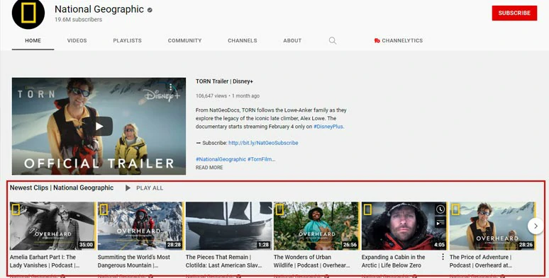This screenshot has height=278, width=549.
Task: Click the National Geographic channel name
Action: click(x=99, y=9)
